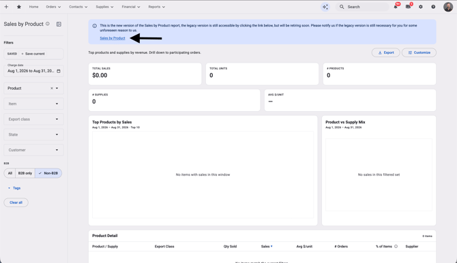Sort by Product / Supply column header

(105, 247)
